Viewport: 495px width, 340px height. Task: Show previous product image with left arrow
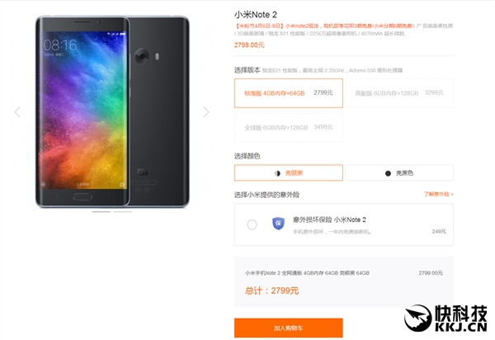[17, 111]
